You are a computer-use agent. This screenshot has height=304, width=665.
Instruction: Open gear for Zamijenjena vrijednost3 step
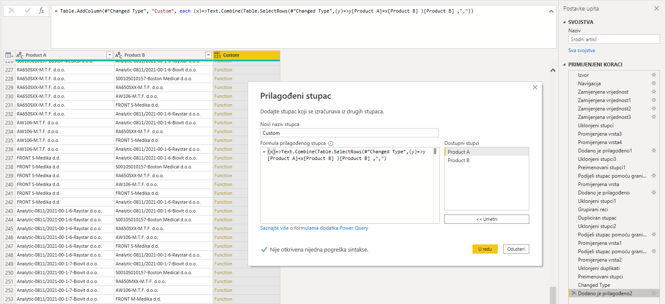(654, 117)
